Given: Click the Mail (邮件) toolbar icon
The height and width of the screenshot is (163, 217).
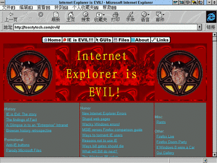Looking at the screenshot, I should point(159,14).
